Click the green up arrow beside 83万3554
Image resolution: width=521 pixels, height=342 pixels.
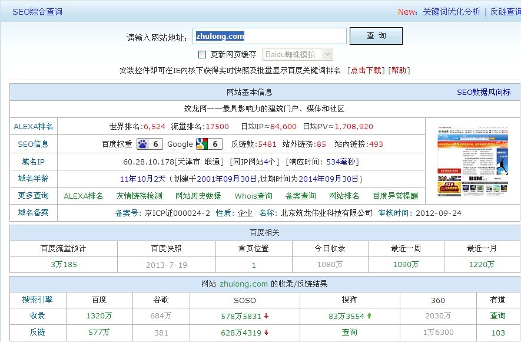pyautogui.click(x=370, y=316)
